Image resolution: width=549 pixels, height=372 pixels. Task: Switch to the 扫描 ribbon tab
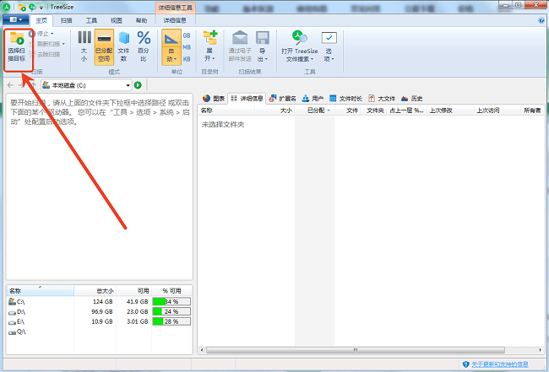coord(67,19)
